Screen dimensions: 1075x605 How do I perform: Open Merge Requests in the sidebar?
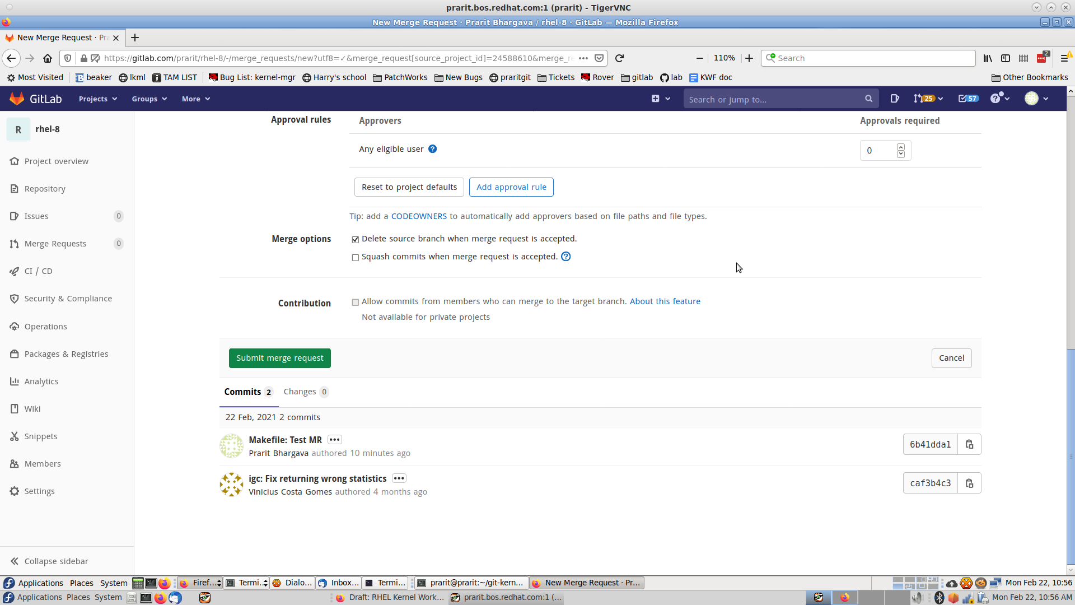tap(55, 244)
